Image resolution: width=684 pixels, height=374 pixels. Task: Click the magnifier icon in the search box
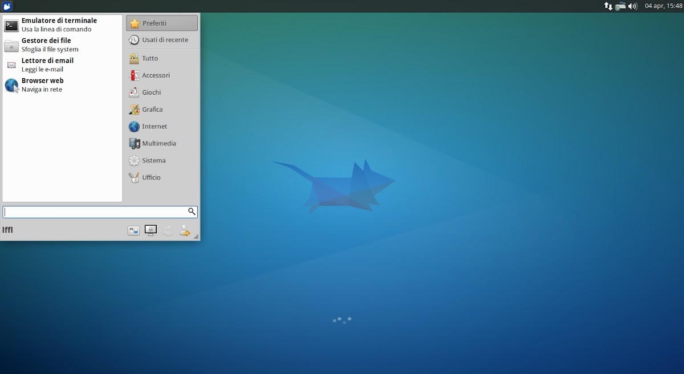coord(192,212)
